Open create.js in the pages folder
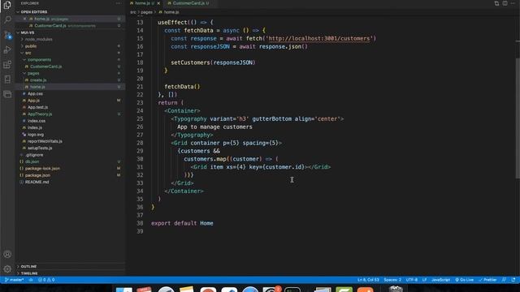The height and width of the screenshot is (292, 520). (70, 80)
